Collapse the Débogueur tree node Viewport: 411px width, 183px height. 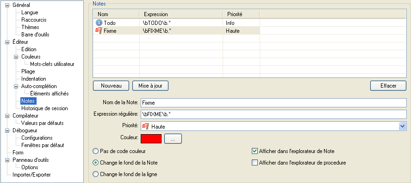coord(7,130)
